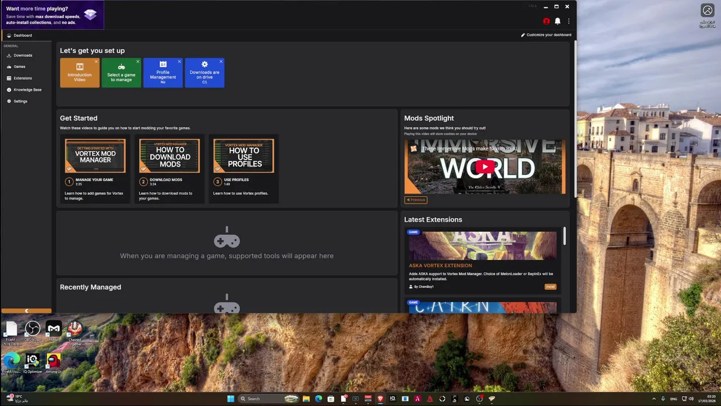Click the DOWNLOAD MODS step title
721x406 pixels.
coord(166,180)
